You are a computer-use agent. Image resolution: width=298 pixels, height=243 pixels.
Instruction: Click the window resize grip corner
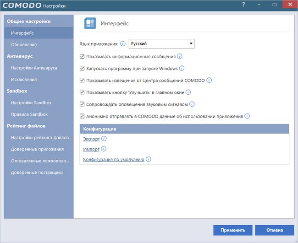pos(295,240)
